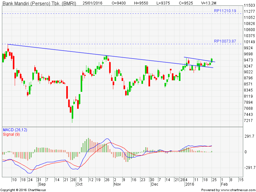Click the 0 MACD axis label

pos(245,152)
